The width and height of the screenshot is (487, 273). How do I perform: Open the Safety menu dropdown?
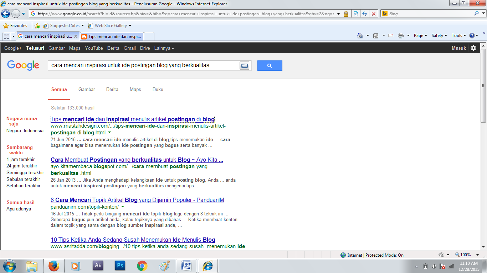[x=439, y=36]
